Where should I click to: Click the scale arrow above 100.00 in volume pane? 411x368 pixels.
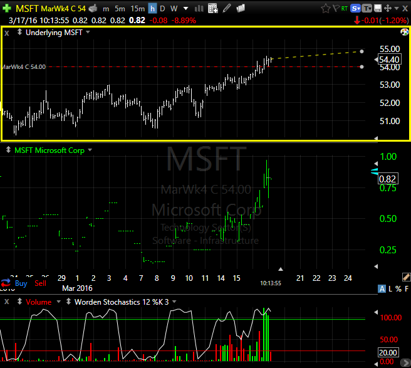376,312
